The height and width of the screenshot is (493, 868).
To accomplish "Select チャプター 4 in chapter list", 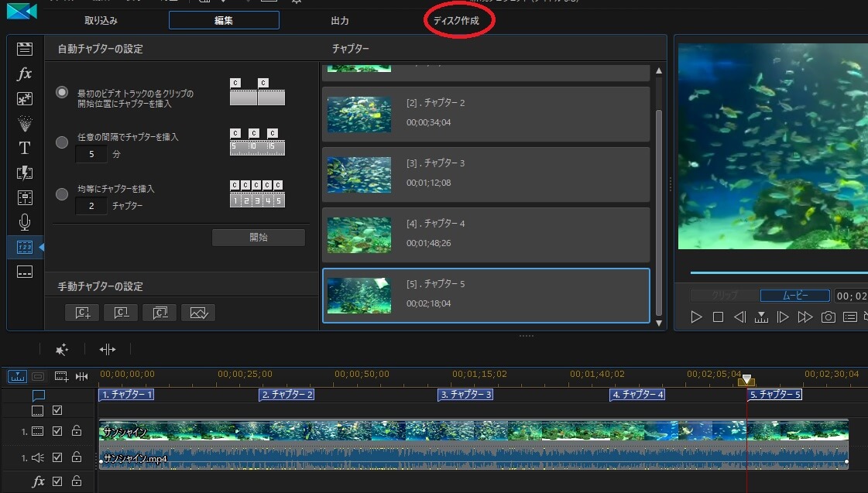I will click(486, 235).
